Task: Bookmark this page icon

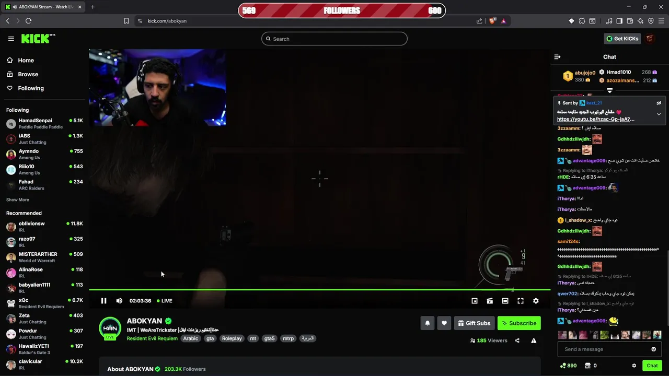Action: (x=126, y=21)
